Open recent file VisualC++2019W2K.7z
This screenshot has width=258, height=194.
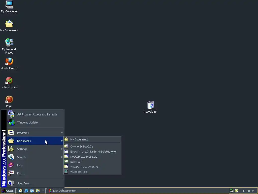(92, 167)
